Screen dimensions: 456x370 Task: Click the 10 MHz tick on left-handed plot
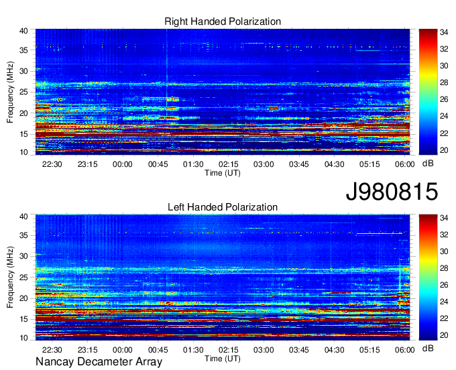point(23,338)
